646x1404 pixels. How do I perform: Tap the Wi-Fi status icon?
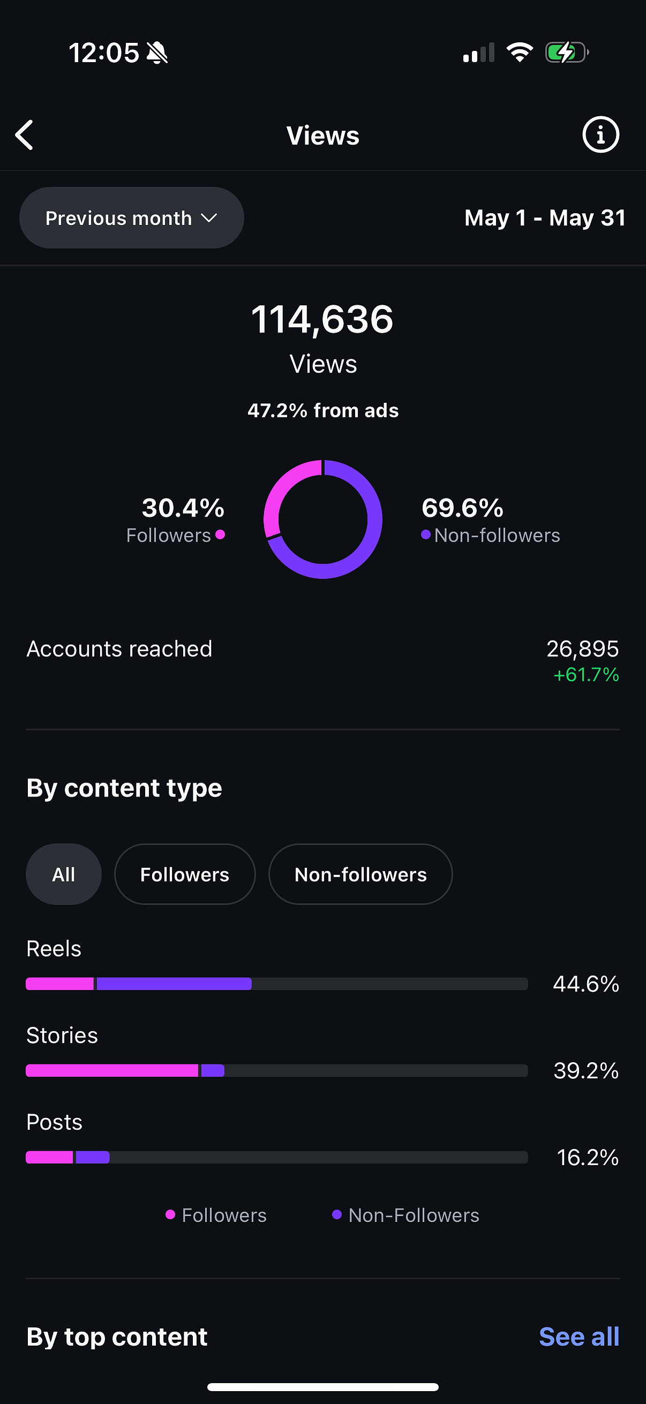(520, 52)
